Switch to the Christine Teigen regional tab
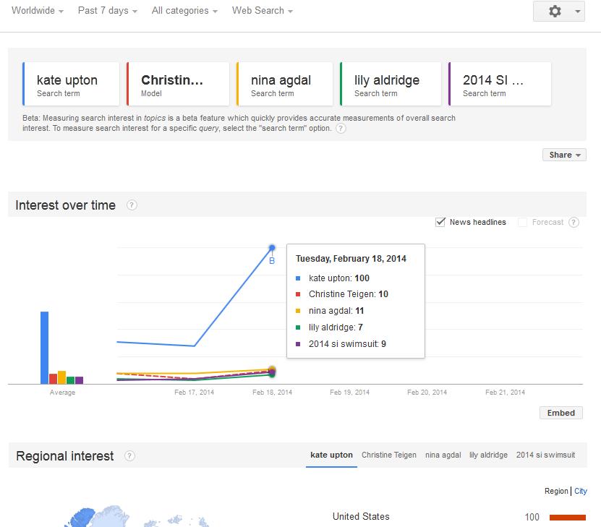The width and height of the screenshot is (601, 527). click(389, 455)
